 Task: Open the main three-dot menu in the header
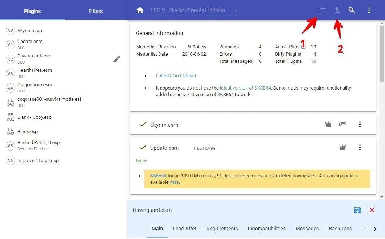click(x=369, y=10)
